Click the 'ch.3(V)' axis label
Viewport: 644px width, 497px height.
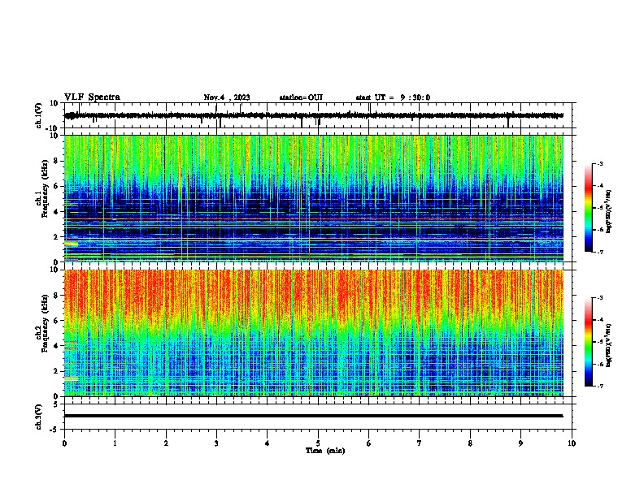39,417
